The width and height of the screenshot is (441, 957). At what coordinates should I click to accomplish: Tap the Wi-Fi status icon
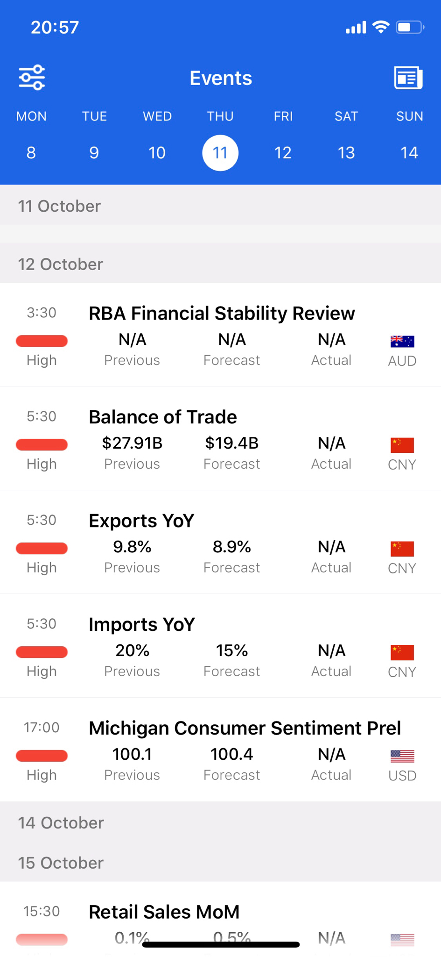point(381,28)
